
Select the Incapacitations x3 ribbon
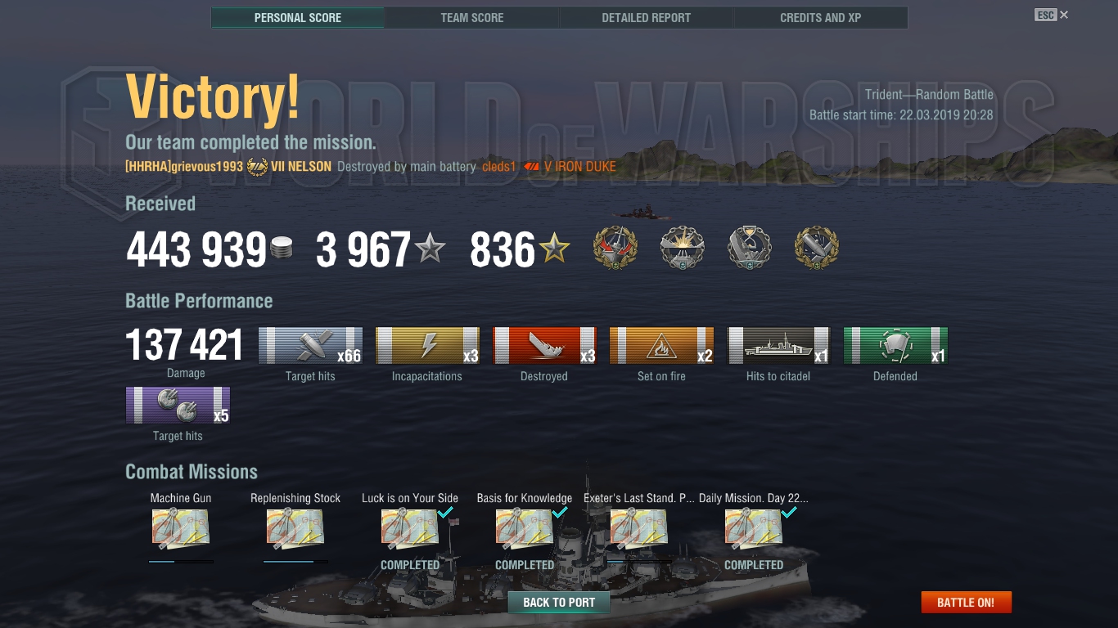(x=427, y=346)
